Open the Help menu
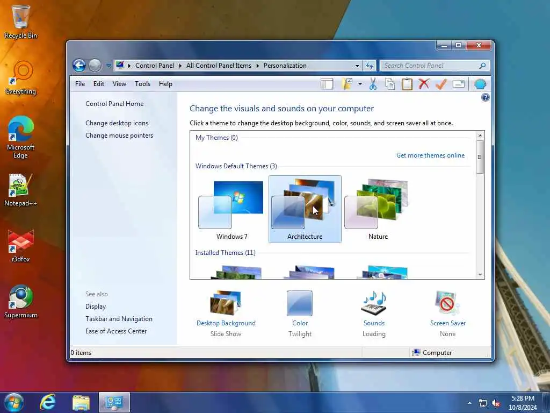 click(165, 83)
